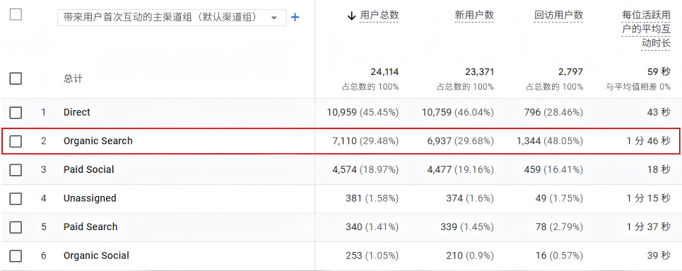Click Organic Search returning users 1,344 (48.05%)
The image size is (682, 271).
551,141
